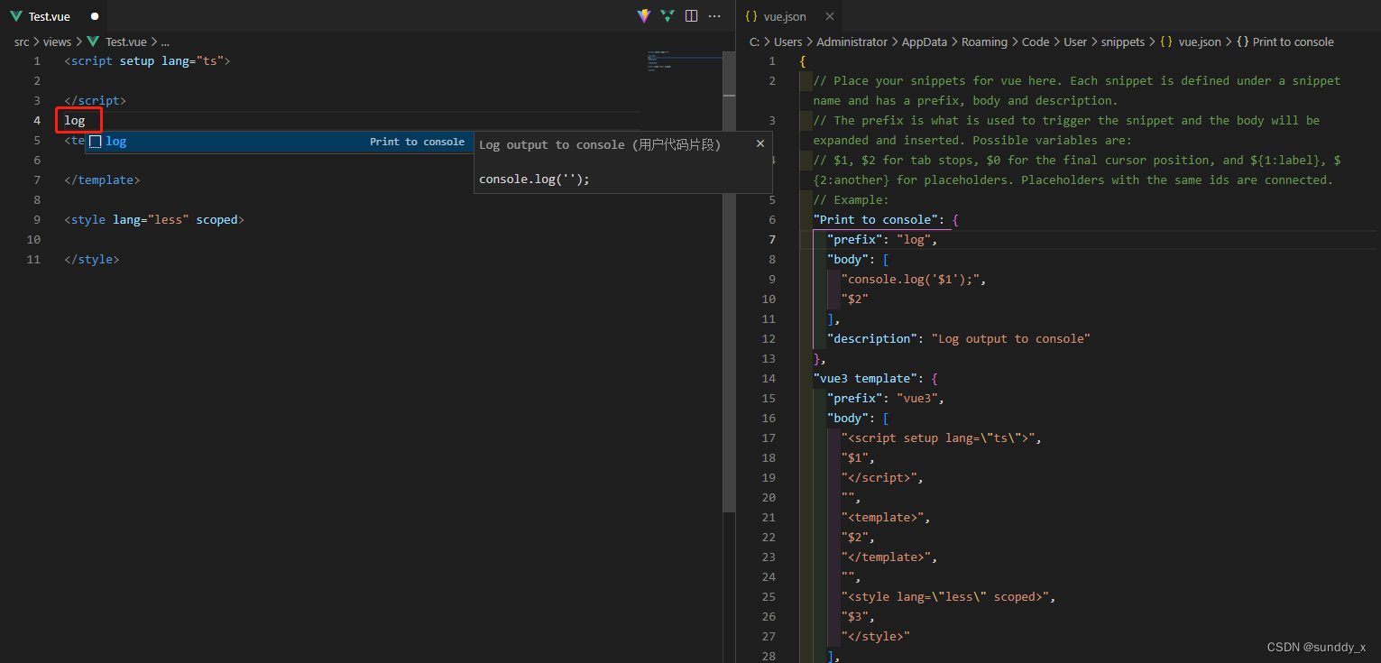Click the braces icon on vue.json tab

pos(750,16)
